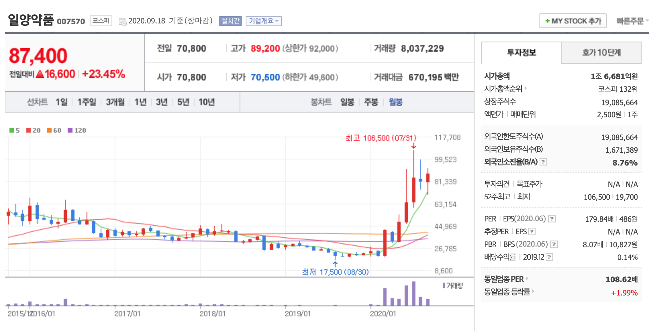
Task: Open the PBR BPS(2020.06) help icon
Action: tap(554, 245)
